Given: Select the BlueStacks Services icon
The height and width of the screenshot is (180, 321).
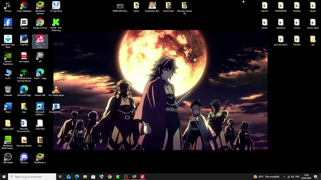Looking at the screenshot, I should coord(40,8).
